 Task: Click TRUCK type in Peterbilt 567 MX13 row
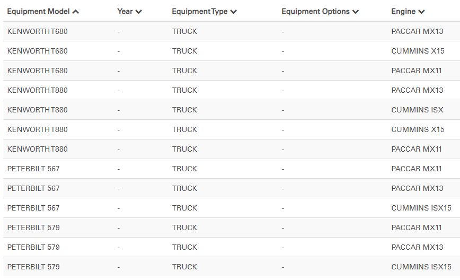click(x=184, y=188)
